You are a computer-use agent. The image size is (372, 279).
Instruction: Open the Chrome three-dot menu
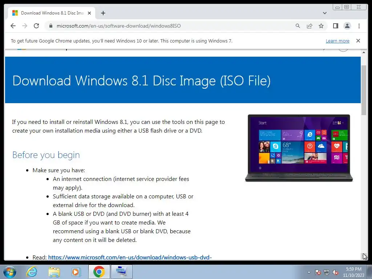tap(359, 26)
